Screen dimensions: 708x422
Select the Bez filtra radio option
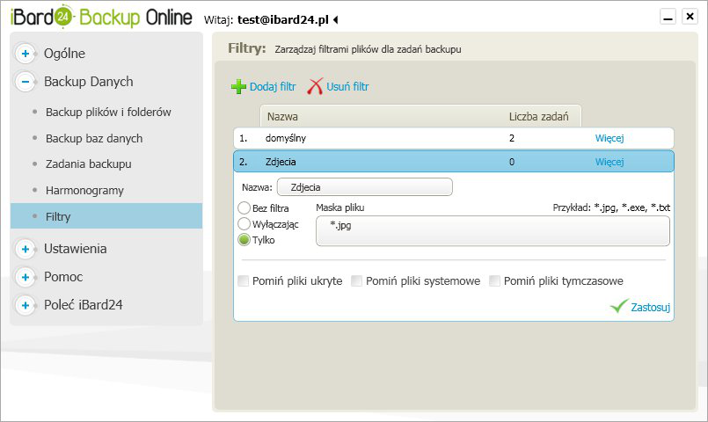click(244, 207)
